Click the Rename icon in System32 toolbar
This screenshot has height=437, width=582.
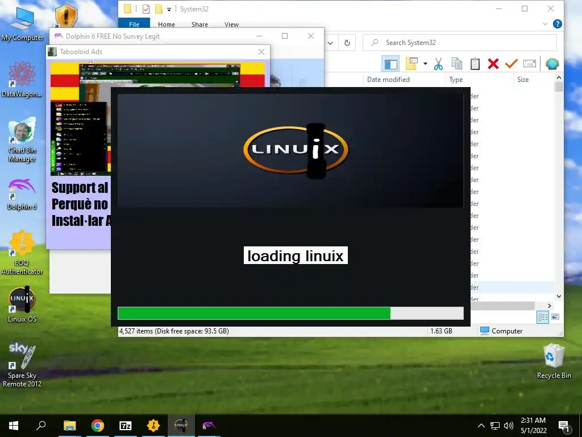[530, 64]
